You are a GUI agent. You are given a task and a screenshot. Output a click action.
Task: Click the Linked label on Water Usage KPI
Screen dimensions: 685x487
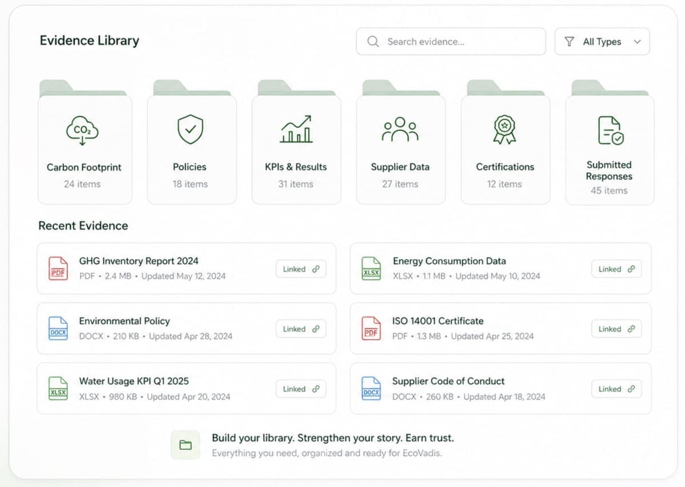tap(295, 389)
